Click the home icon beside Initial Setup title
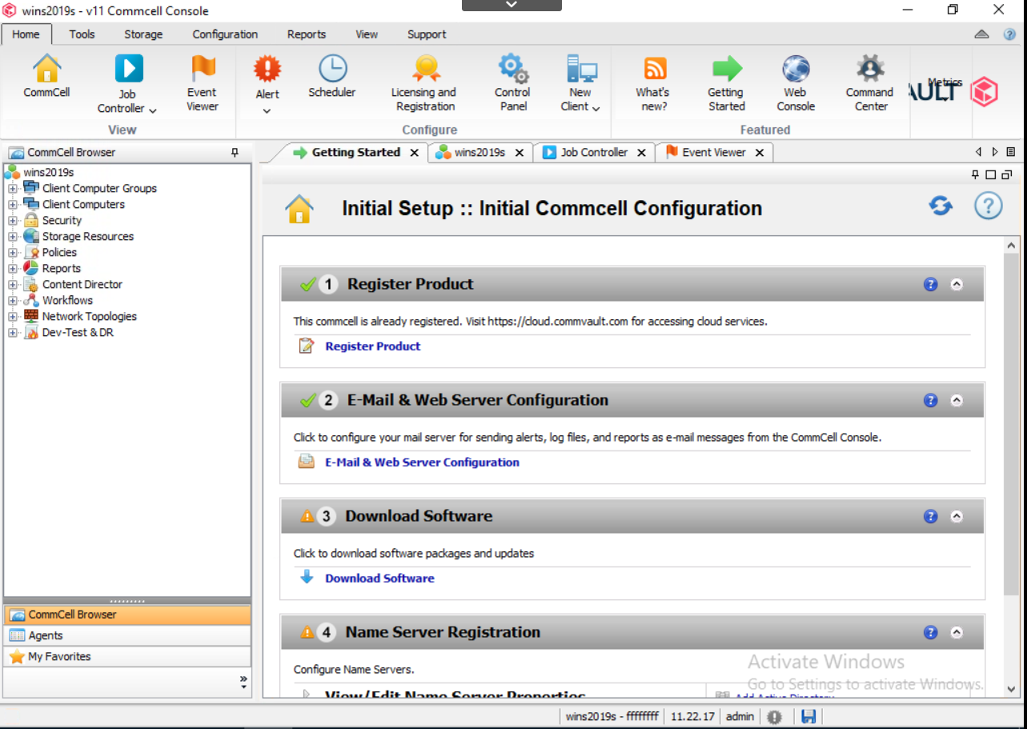The width and height of the screenshot is (1027, 729). pos(299,209)
